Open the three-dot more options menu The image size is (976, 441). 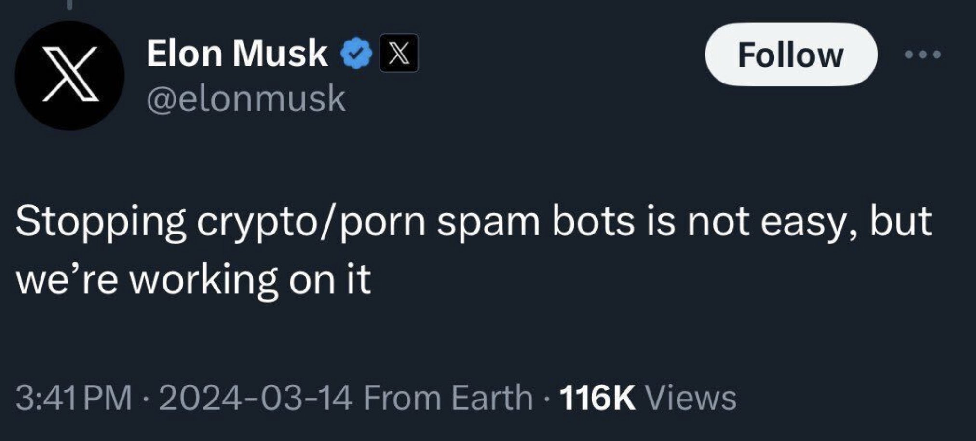[x=923, y=55]
